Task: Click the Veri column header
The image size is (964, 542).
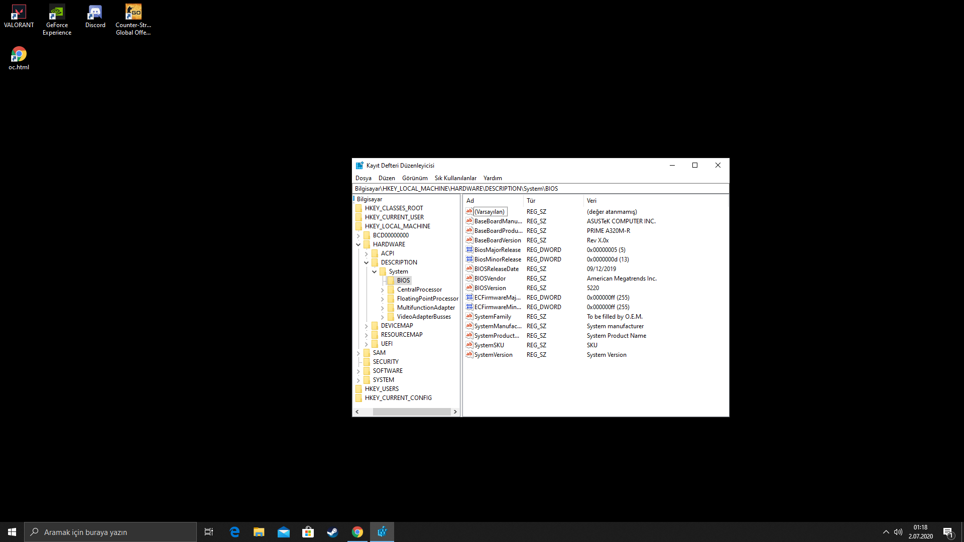Action: click(x=591, y=201)
